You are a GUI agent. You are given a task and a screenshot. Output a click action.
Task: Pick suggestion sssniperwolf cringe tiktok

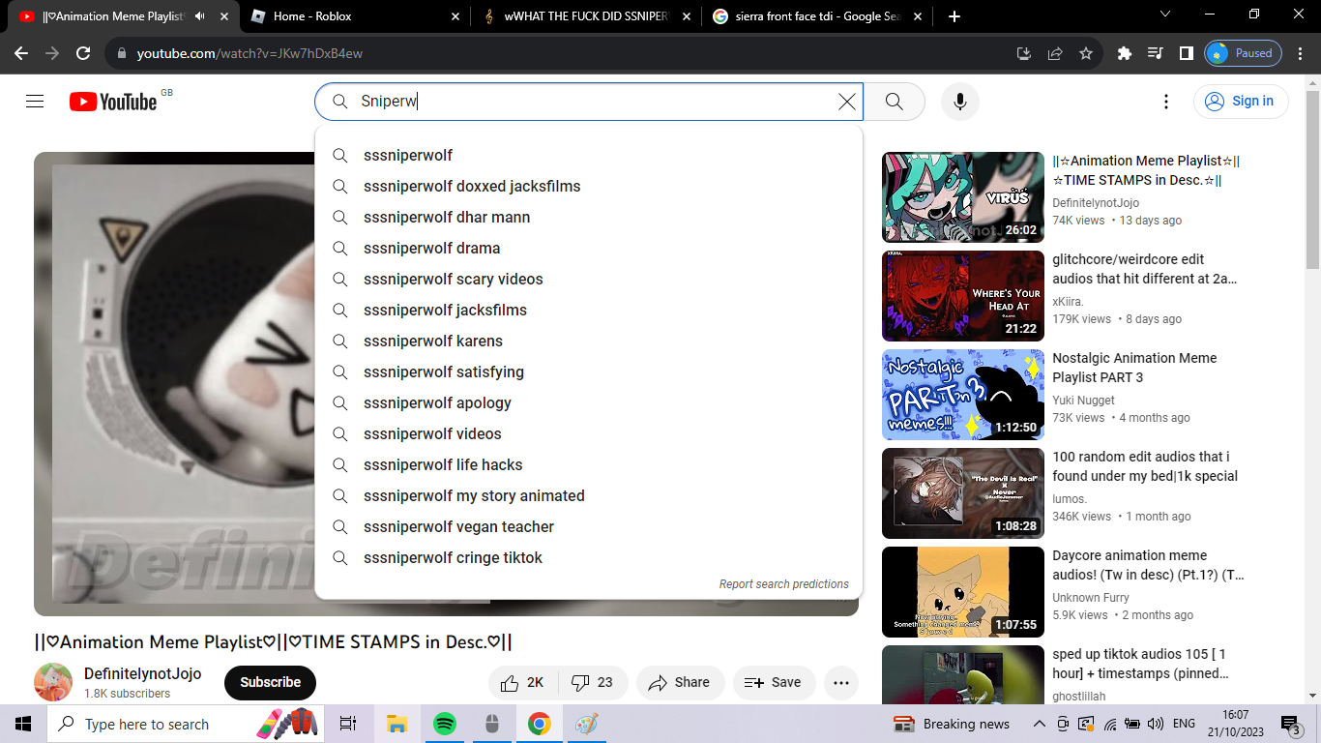589,557
